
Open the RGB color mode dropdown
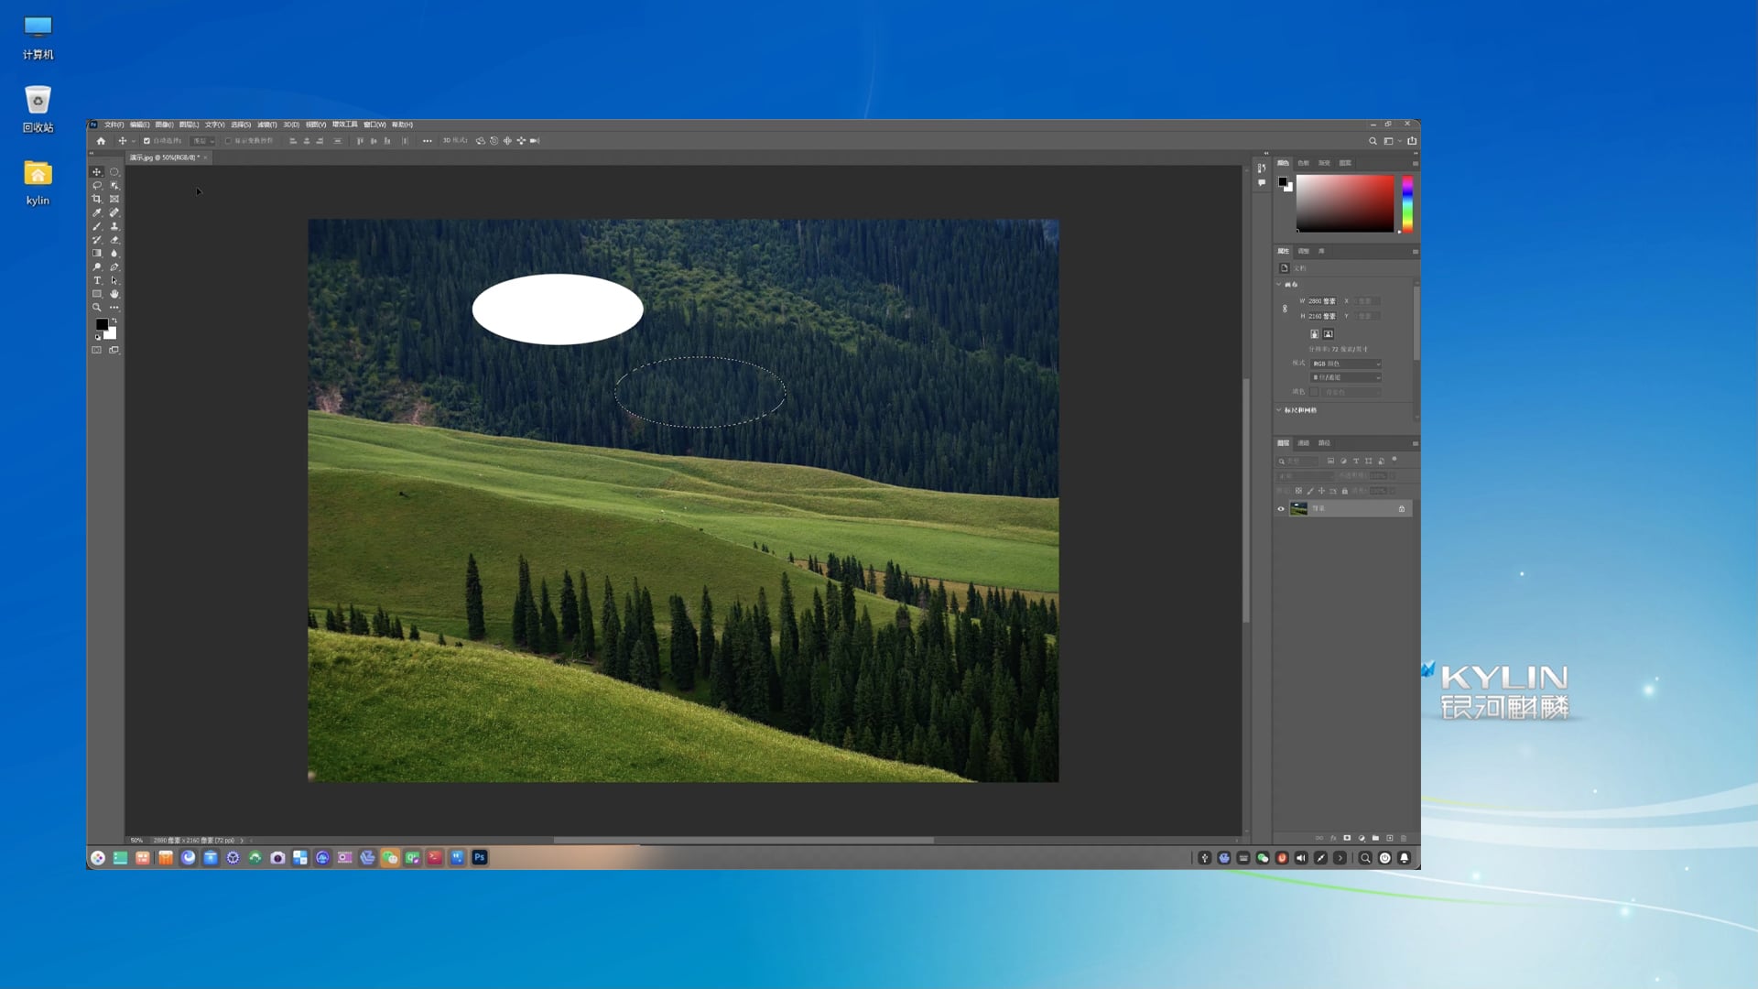click(x=1345, y=364)
